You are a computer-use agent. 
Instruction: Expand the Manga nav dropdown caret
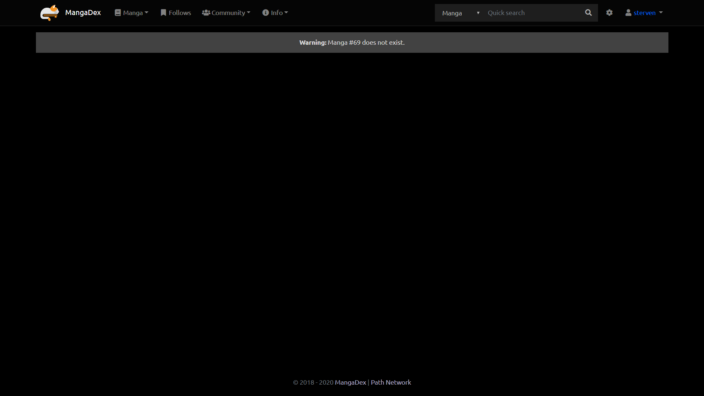tap(147, 13)
